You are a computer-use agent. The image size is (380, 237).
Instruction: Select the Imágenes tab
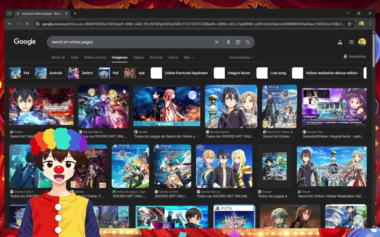click(119, 57)
